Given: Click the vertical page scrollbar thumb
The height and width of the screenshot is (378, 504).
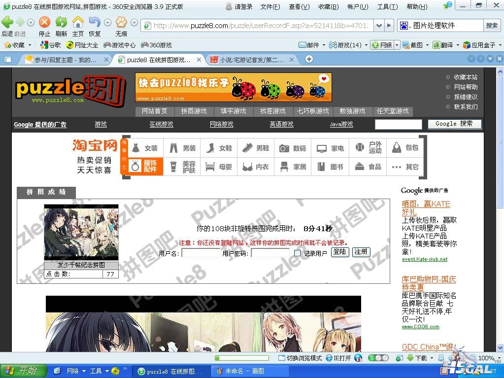Looking at the screenshot, I should (x=500, y=141).
